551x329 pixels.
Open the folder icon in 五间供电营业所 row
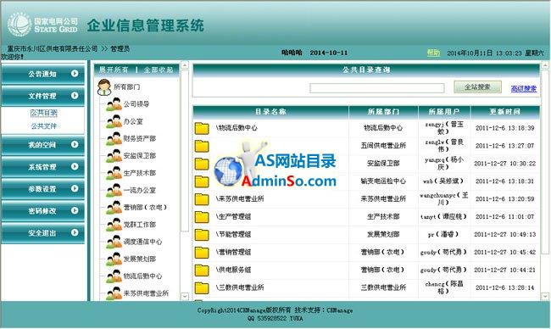[x=202, y=146]
